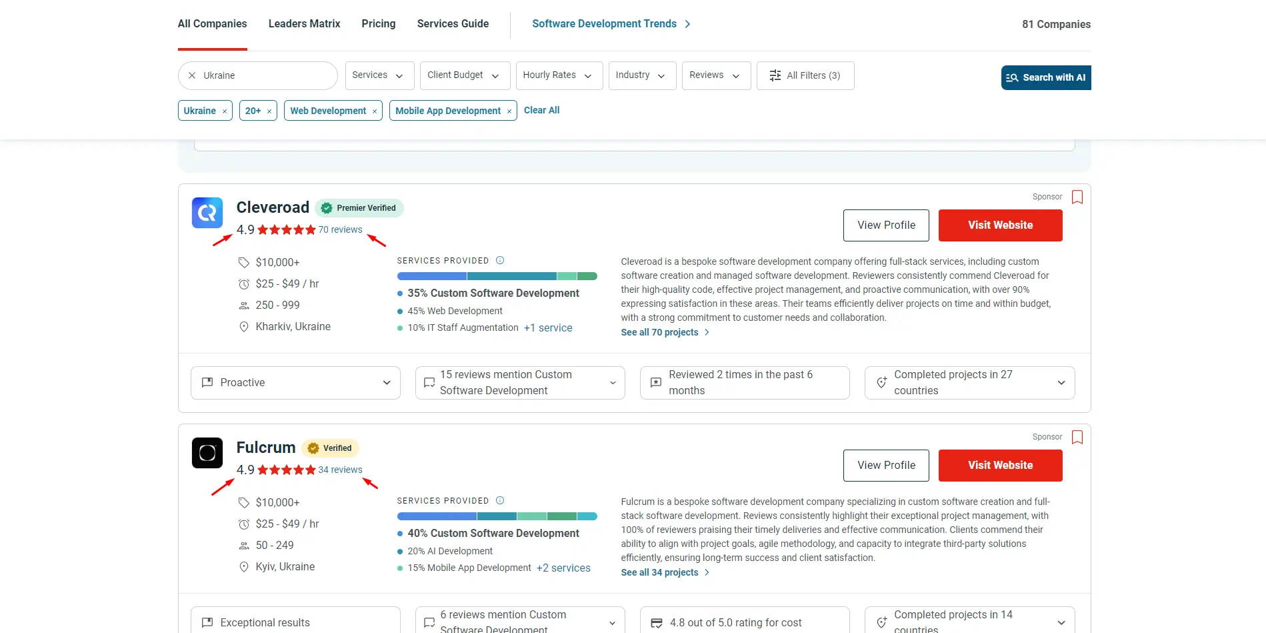This screenshot has height=633, width=1266.
Task: Click Cleveroad services distribution bar
Action: point(497,276)
